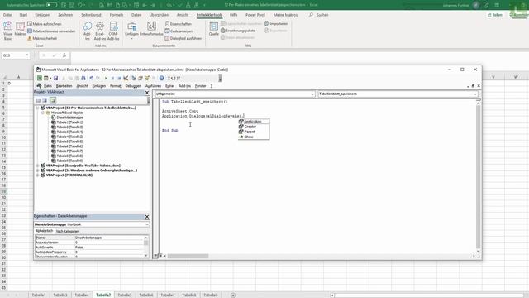Click Excel undo icon in title bar
Image resolution: width=529 pixels, height=298 pixels.
[80, 5]
